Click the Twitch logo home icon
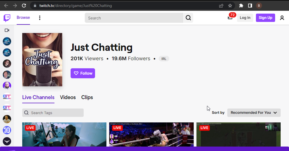The image size is (289, 151). click(7, 18)
